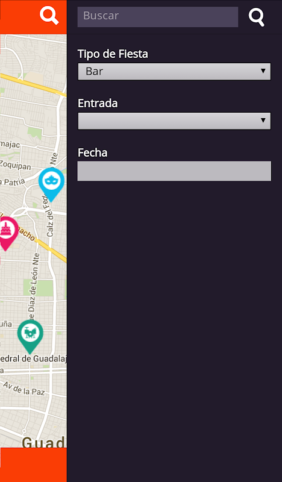Open the Tipo de Fiesta dropdown showing Bar

coord(174,72)
